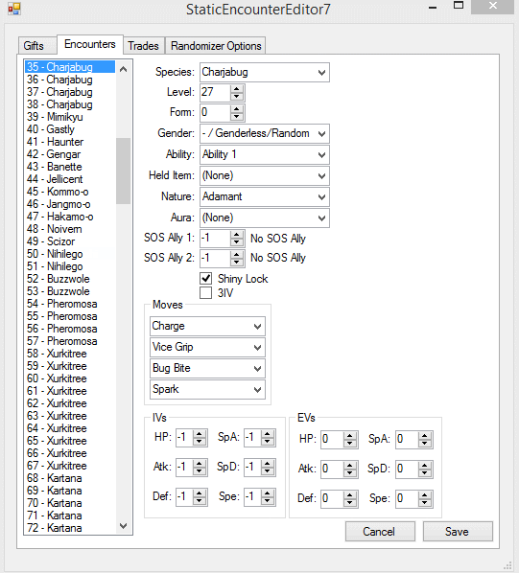
Task: Increase the Spe IV spinner
Action: (x=268, y=493)
